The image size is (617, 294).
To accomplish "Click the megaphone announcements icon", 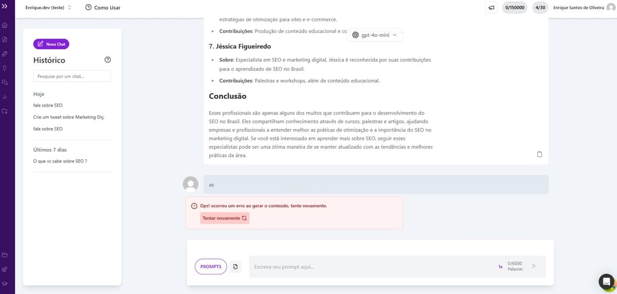I will pyautogui.click(x=492, y=8).
